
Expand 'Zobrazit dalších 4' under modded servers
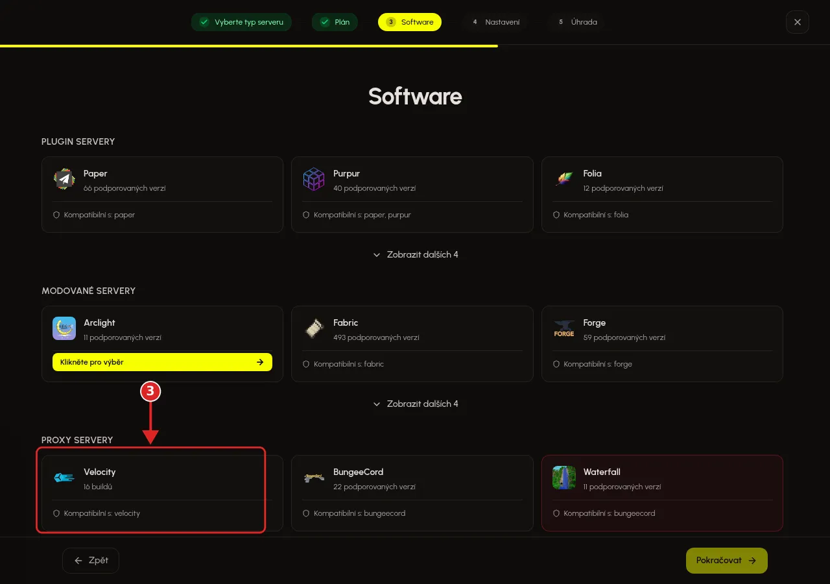click(x=415, y=404)
